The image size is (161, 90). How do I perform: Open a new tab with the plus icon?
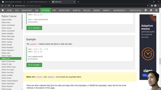[78, 2]
